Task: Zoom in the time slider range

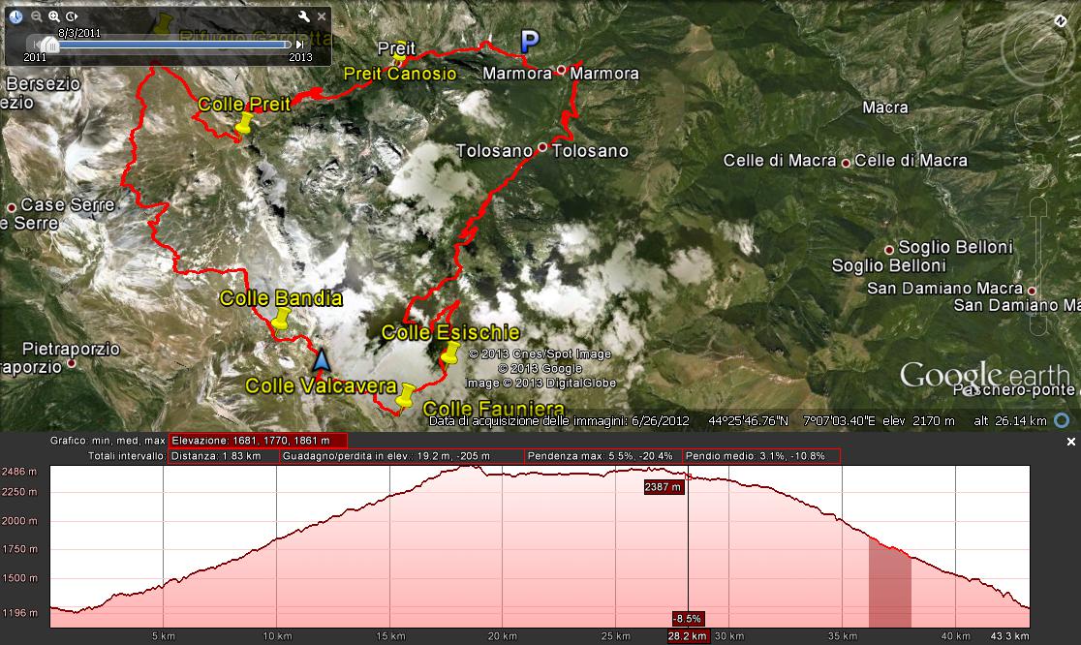Action: coord(54,16)
